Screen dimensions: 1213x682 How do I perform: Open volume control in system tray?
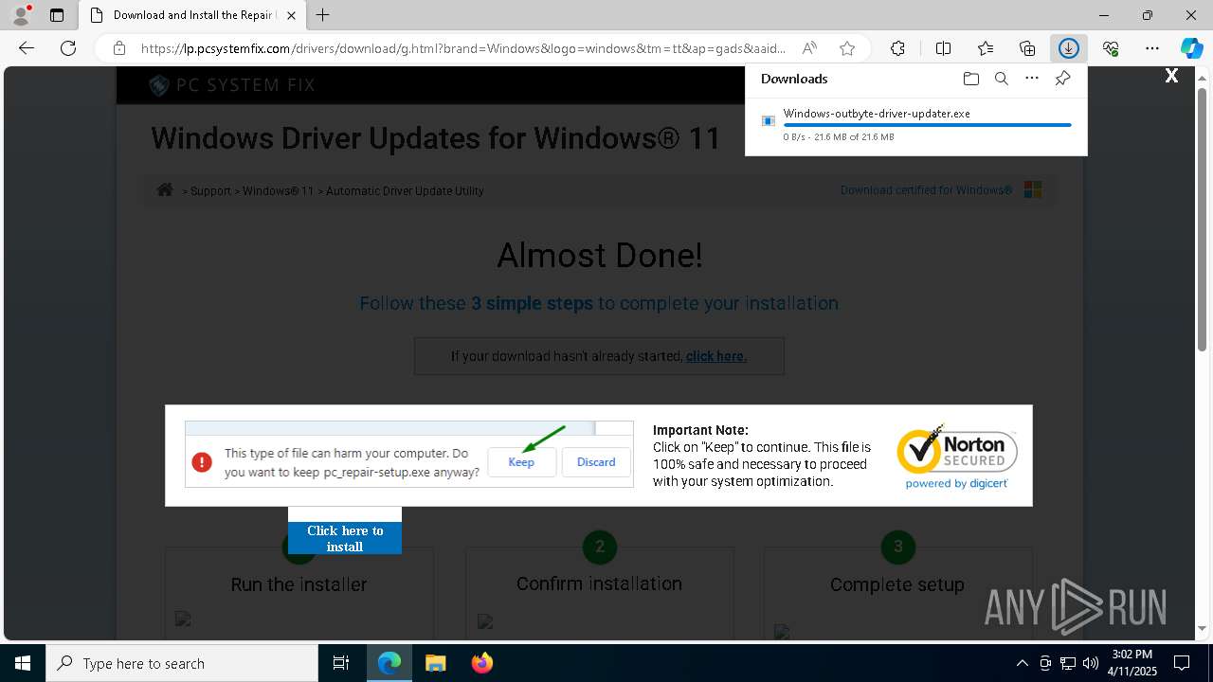pos(1090,663)
